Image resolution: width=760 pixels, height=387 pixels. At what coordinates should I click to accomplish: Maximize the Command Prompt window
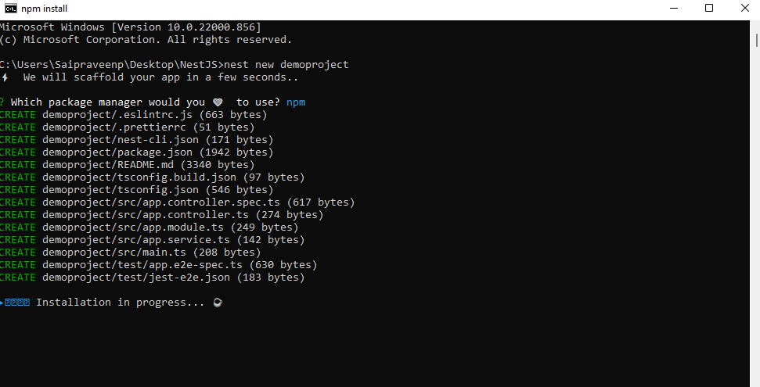(709, 9)
